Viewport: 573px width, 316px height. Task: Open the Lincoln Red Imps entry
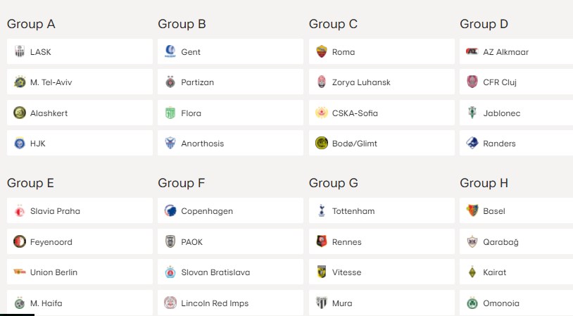231,303
